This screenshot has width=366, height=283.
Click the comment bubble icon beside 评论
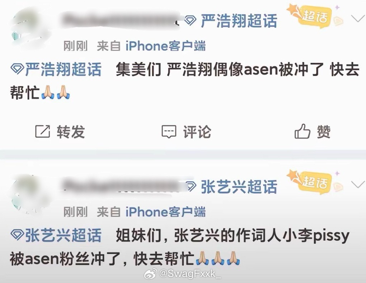pyautogui.click(x=169, y=132)
